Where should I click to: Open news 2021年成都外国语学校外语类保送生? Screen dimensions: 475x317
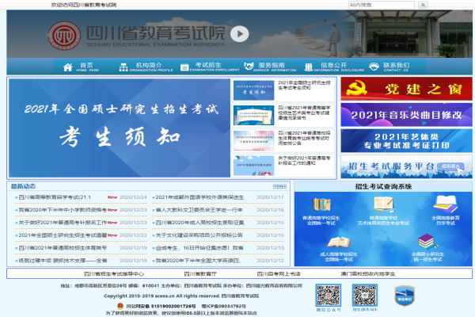tap(199, 197)
